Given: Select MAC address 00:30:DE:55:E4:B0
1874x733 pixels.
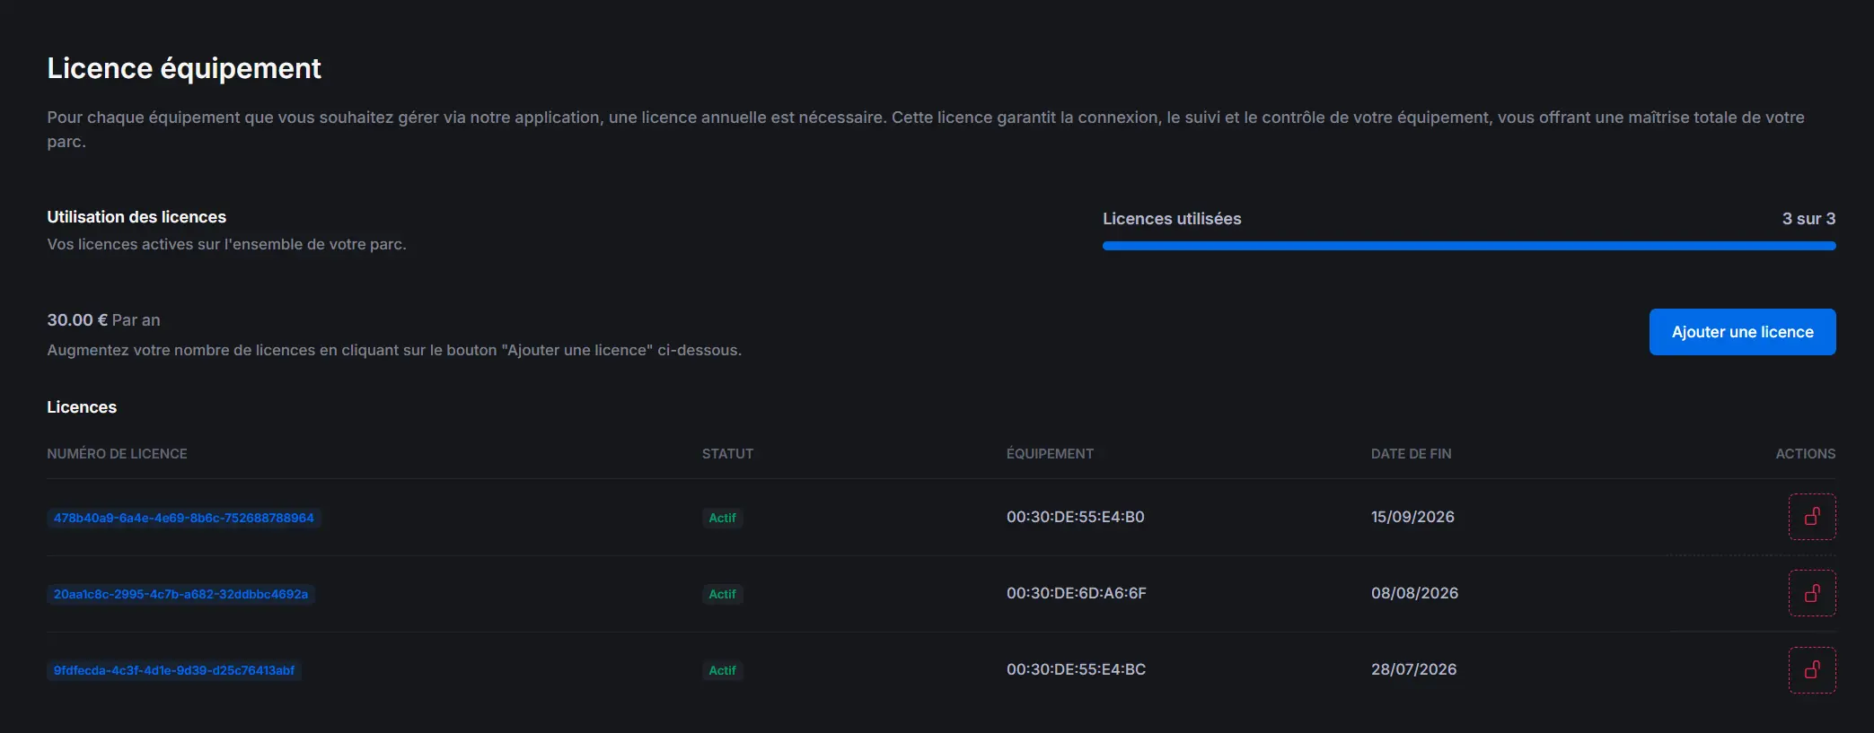Looking at the screenshot, I should [x=1075, y=517].
